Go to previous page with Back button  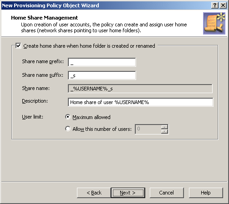coord(94,193)
